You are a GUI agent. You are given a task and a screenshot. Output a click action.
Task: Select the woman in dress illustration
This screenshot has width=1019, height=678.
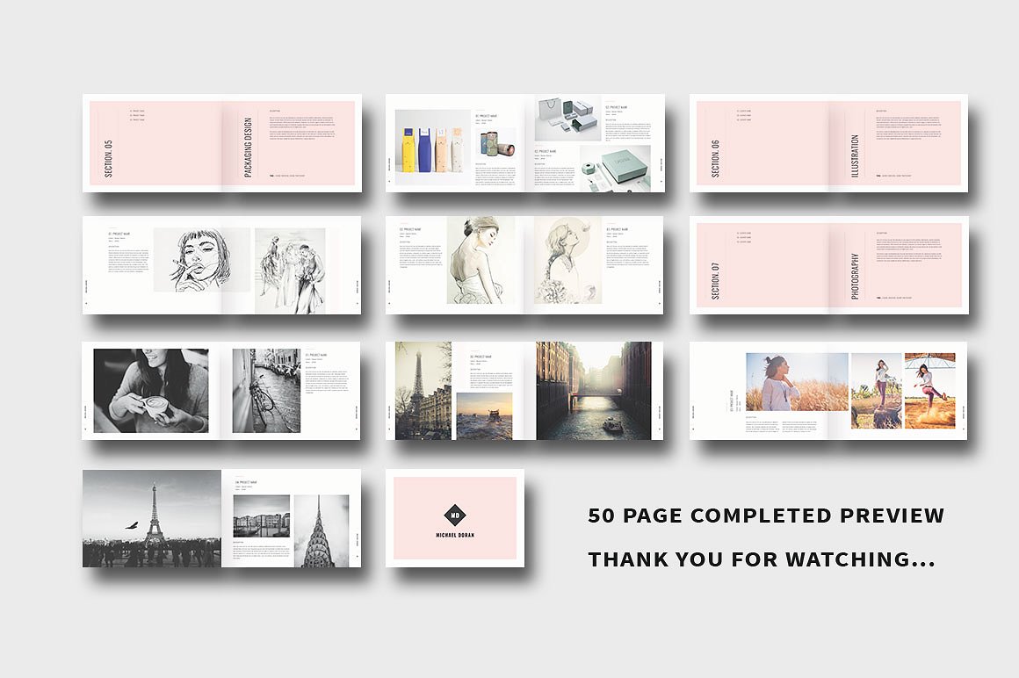click(x=481, y=261)
